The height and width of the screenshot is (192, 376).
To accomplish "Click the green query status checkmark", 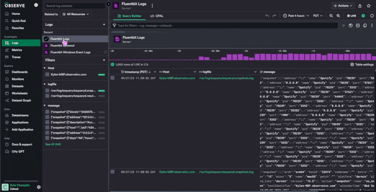I will point(363,16).
